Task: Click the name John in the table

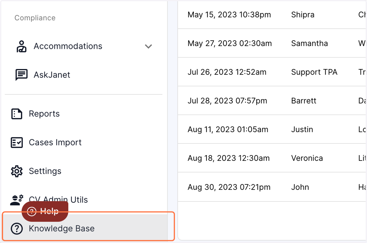Action: pyautogui.click(x=300, y=187)
